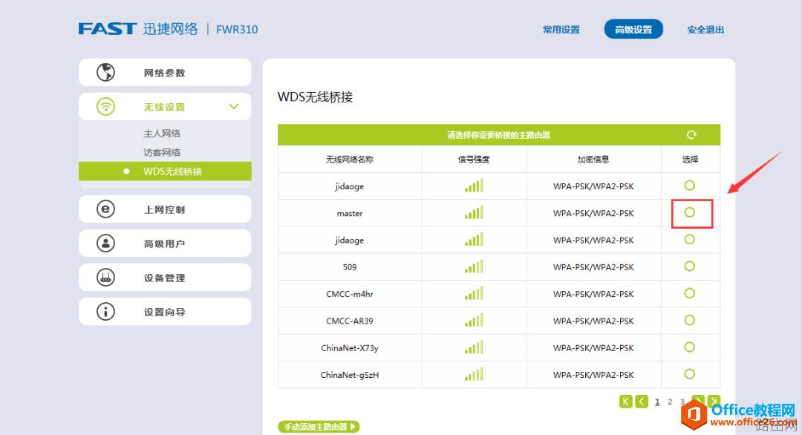Image resolution: width=802 pixels, height=435 pixels.
Task: Select the CMCC-m4hr network radio button
Action: (689, 293)
